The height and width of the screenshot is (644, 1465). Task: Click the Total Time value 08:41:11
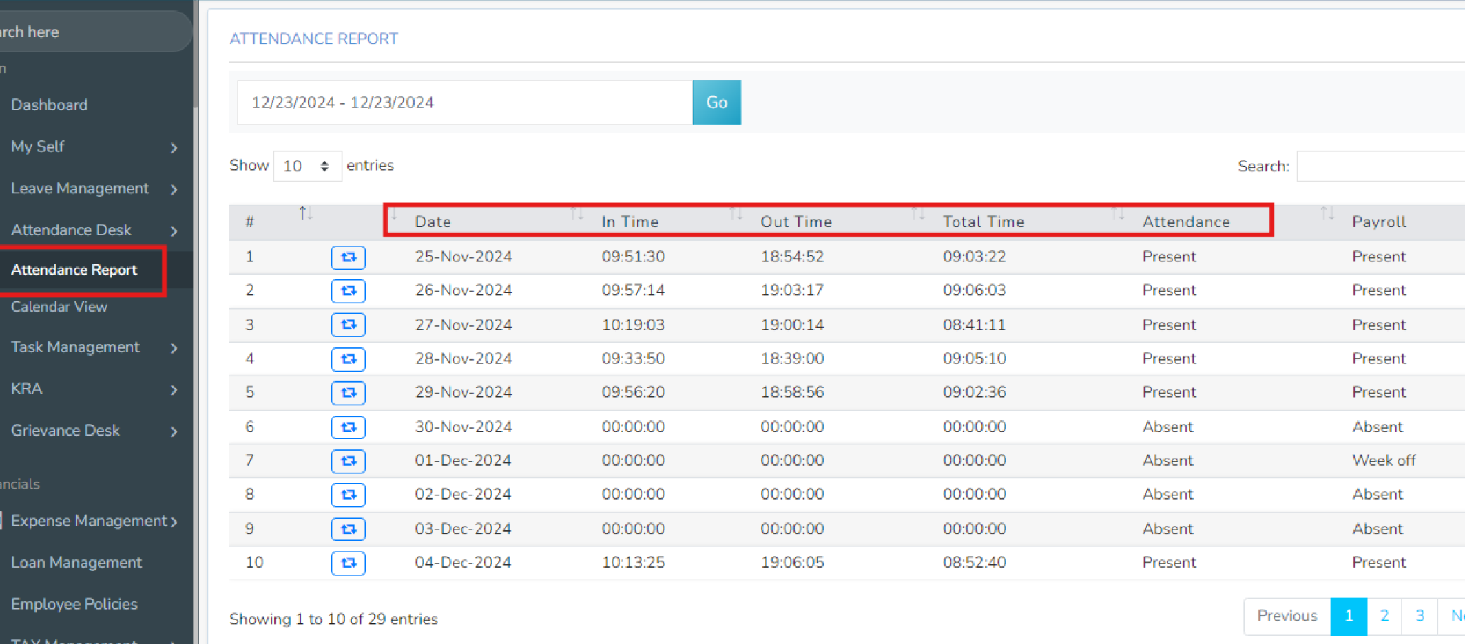pos(974,325)
